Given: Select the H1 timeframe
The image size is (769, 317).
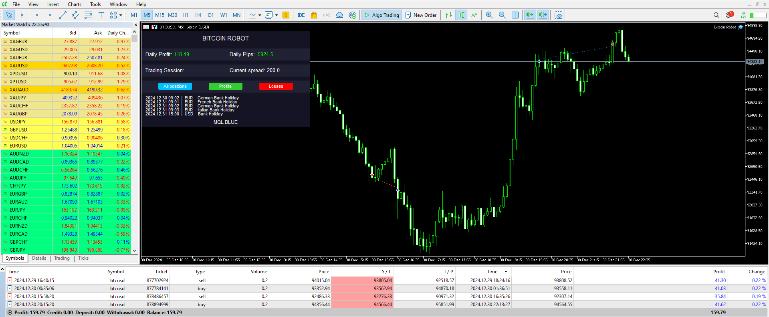Looking at the screenshot, I should click(185, 15).
